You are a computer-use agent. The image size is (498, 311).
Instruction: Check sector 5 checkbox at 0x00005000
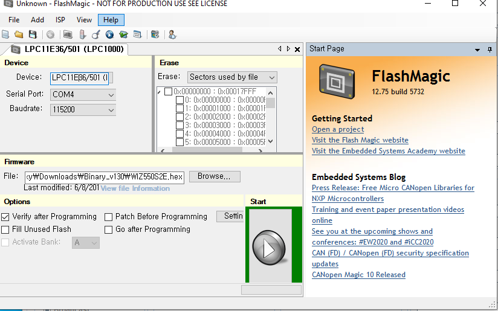(179, 142)
